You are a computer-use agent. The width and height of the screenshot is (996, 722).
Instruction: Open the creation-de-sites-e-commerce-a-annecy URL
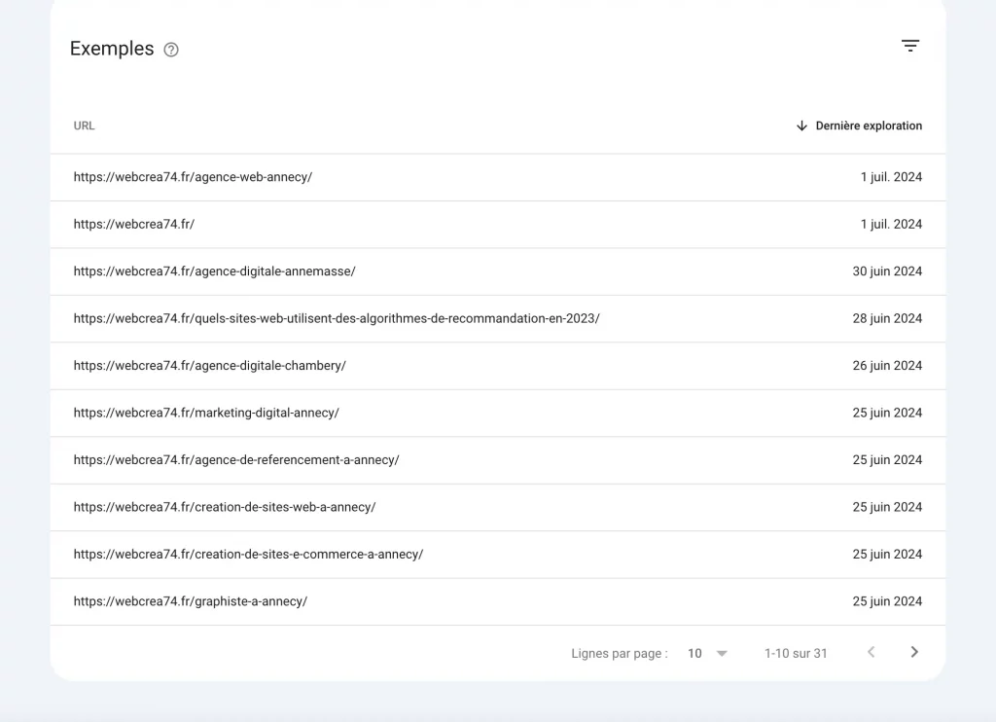[248, 555]
